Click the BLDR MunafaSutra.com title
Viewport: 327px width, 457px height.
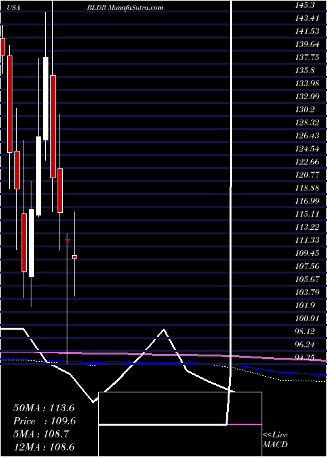tap(125, 8)
